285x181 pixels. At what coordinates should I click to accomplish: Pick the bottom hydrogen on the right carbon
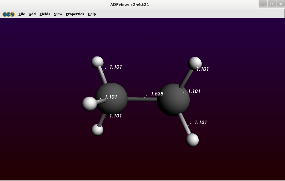pyautogui.click(x=192, y=140)
